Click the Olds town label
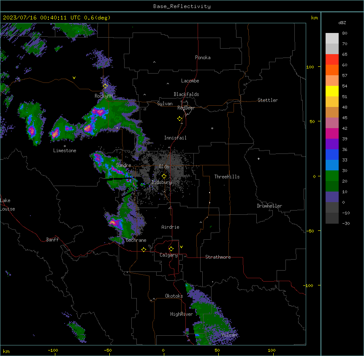Viewport: 364px width, 356px height. tap(164, 167)
